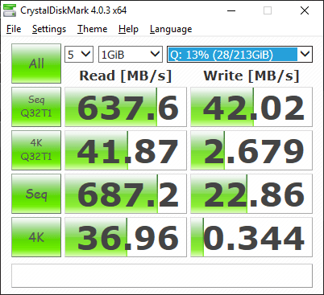Click the Read [MB/s] column header
The width and height of the screenshot is (324, 295).
click(126, 76)
